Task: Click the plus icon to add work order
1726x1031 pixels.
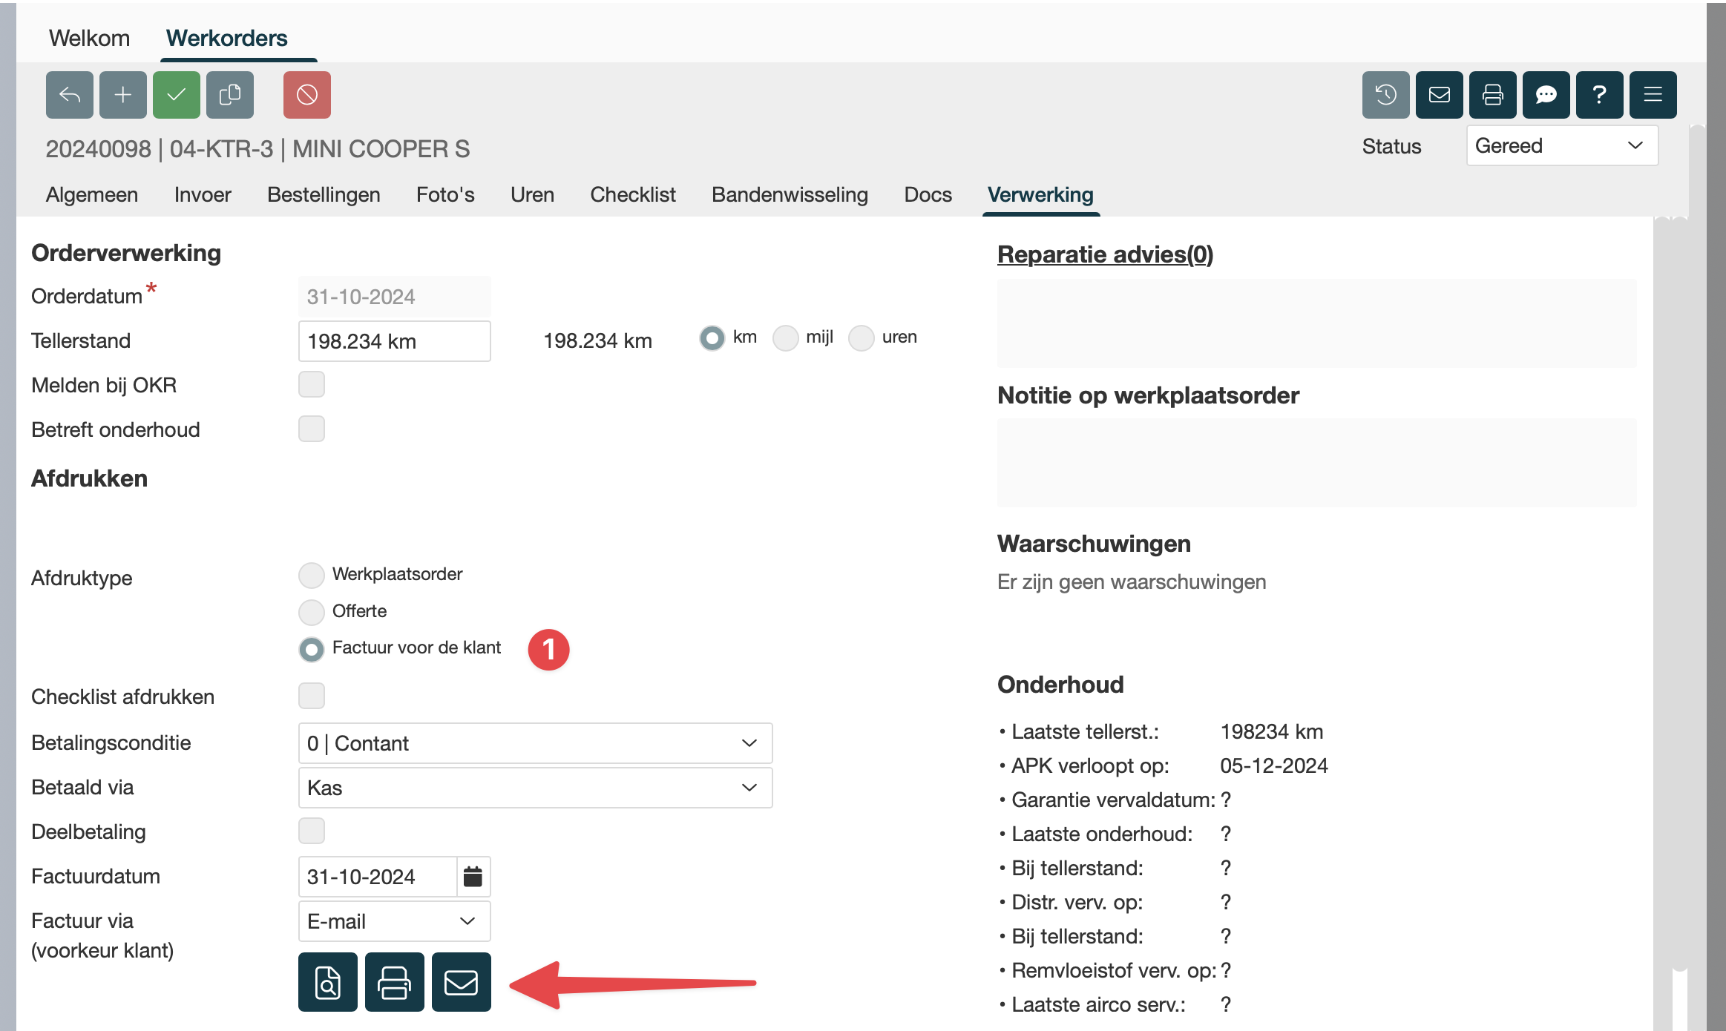Action: coord(122,95)
